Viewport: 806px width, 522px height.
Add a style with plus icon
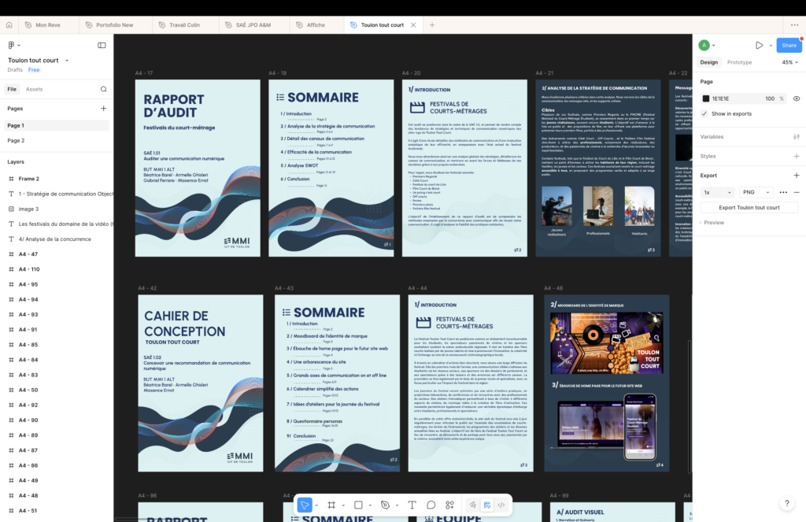(x=797, y=157)
